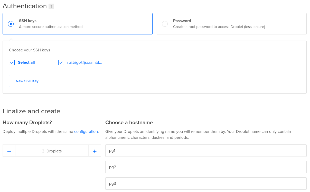The image size is (310, 192).
Task: Uncheck the rui.trigo SSH key checkbox
Action: pyautogui.click(x=61, y=62)
